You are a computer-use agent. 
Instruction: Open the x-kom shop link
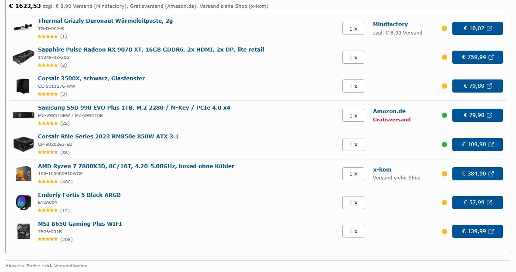382,169
